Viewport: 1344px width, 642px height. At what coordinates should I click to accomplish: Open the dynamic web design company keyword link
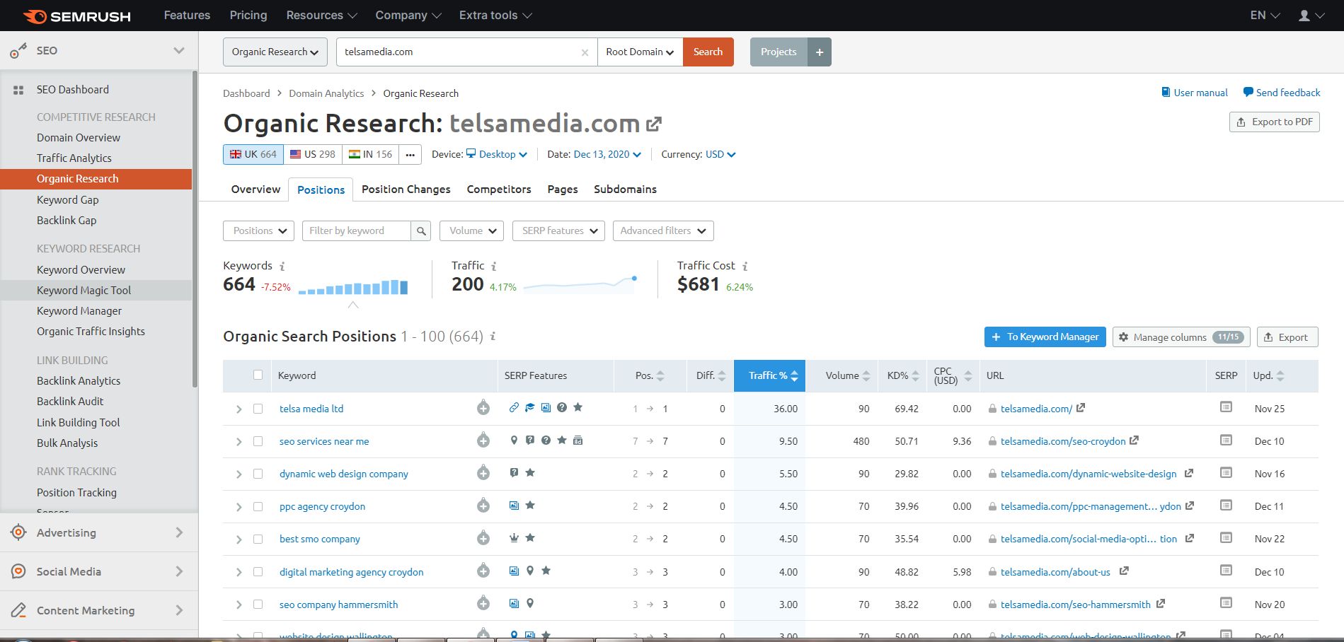coord(344,474)
